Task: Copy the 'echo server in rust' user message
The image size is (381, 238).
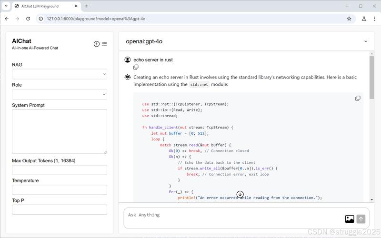Action: pyautogui.click(x=136, y=67)
